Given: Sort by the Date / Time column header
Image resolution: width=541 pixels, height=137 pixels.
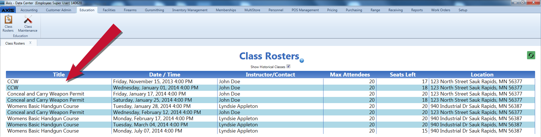Looking at the screenshot, I should 165,75.
